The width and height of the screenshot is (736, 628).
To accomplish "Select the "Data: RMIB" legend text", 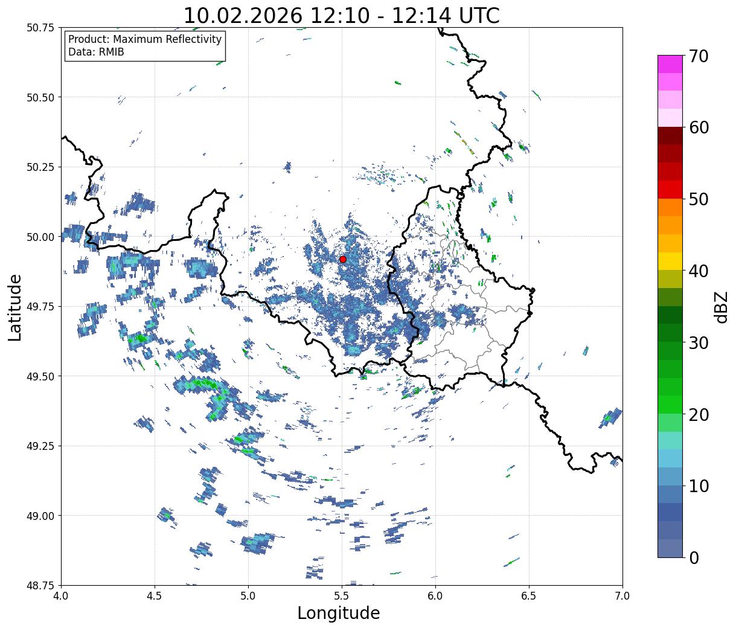I will tap(96, 53).
